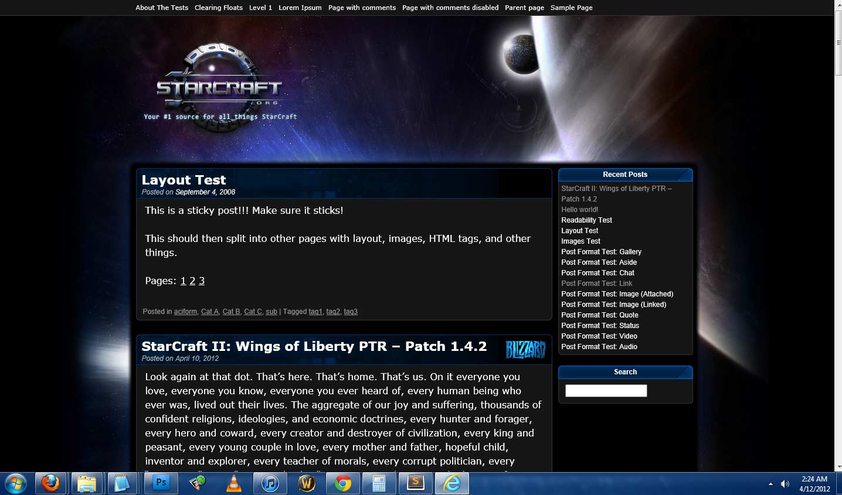The image size is (842, 495).
Task: Switch to Photoshop in the taskbar
Action: tap(161, 484)
